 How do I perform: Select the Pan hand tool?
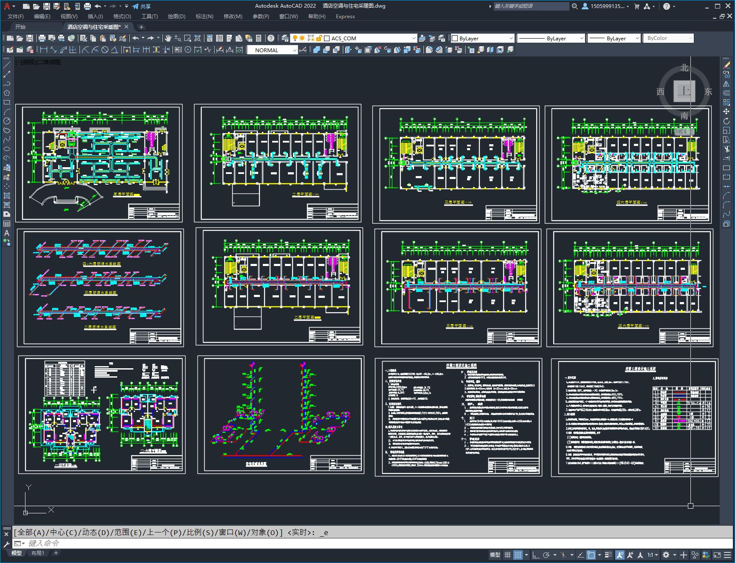coord(168,38)
